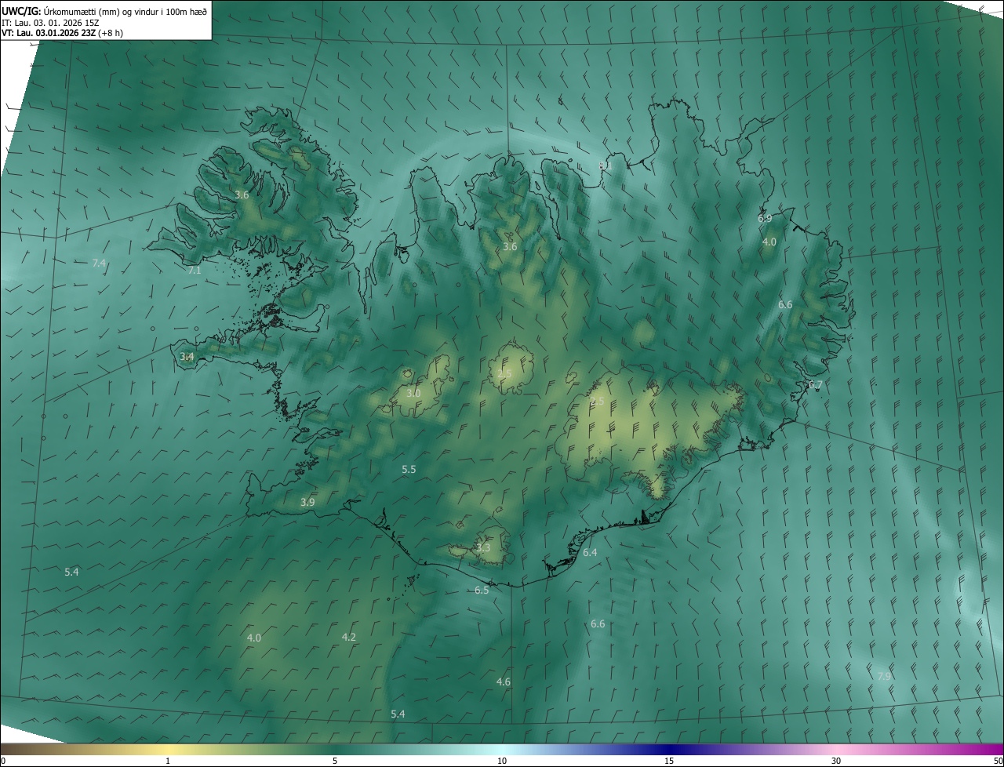Select the 6.9 value label in northeast Iceland
The image size is (1004, 767).
(x=765, y=219)
